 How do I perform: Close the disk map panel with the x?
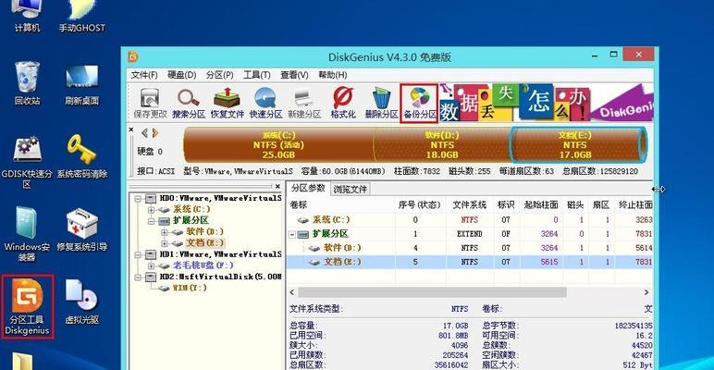tap(131, 129)
